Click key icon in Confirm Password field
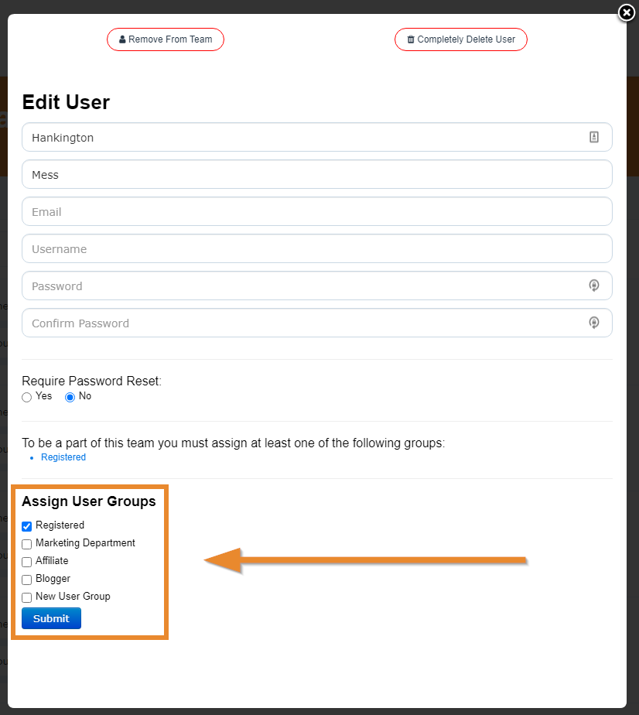Screen dimensions: 639x715 coord(593,323)
